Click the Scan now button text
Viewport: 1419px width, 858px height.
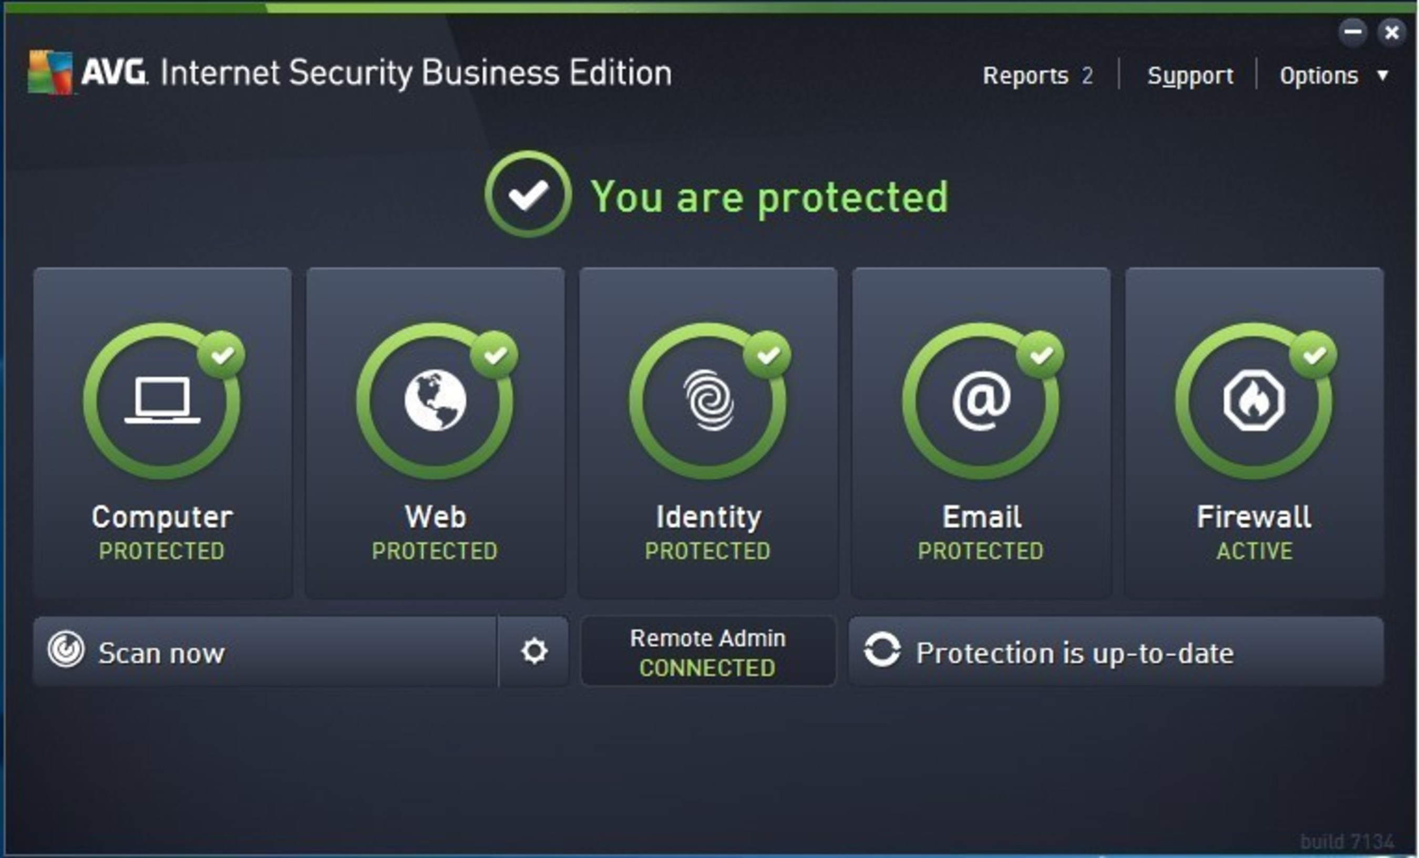(x=161, y=653)
